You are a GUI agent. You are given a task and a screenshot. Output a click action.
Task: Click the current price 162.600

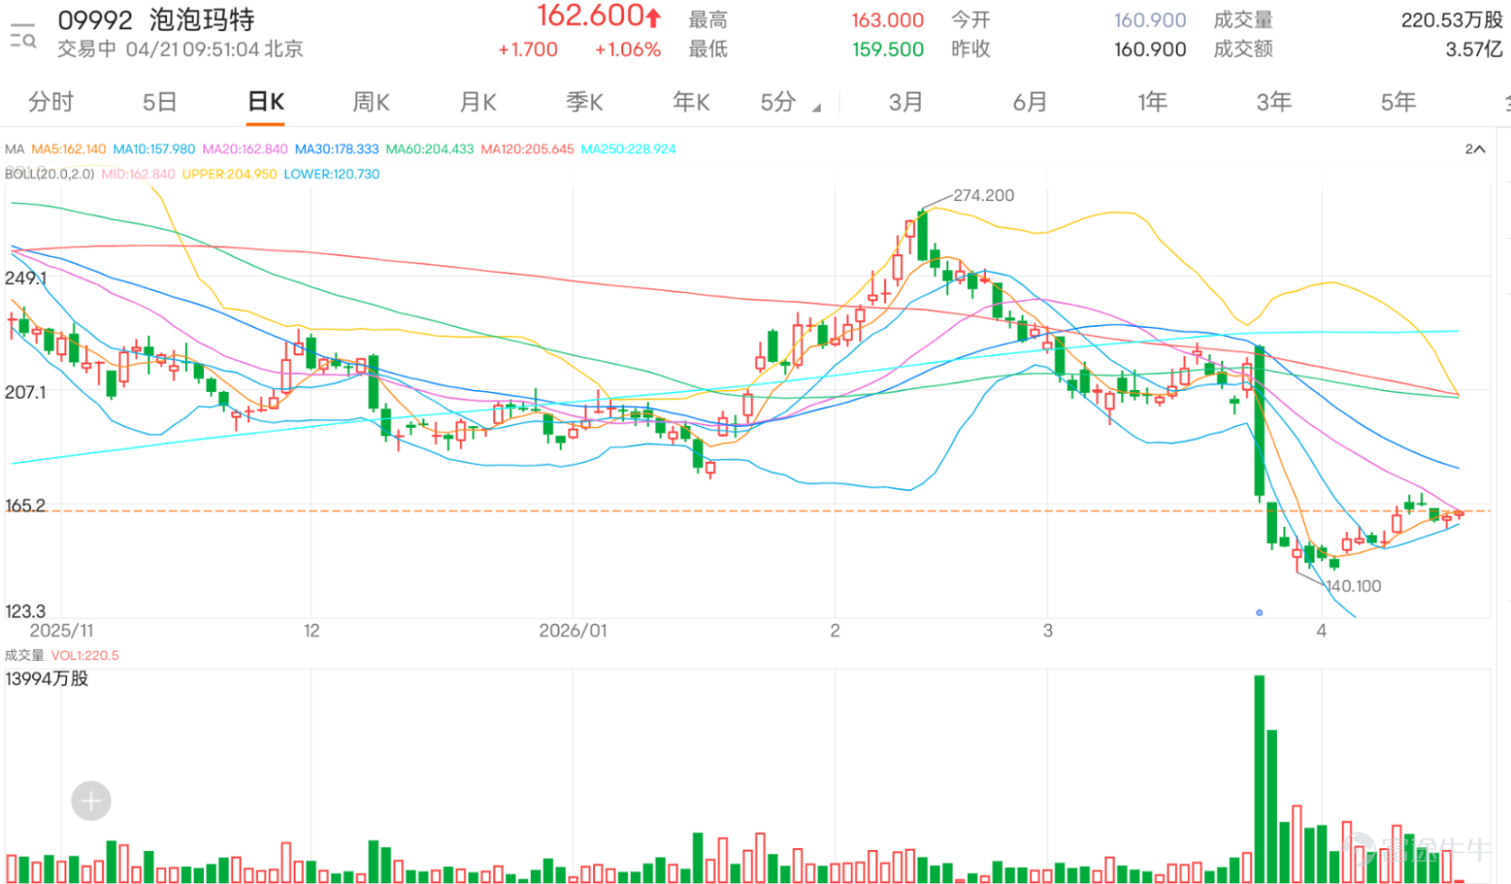click(x=591, y=16)
